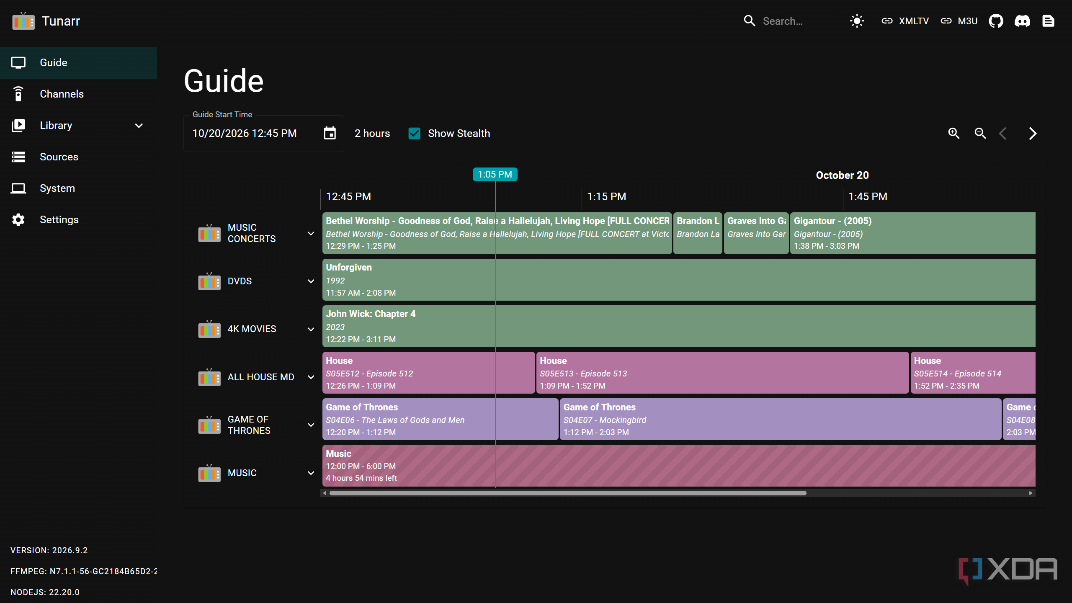Click the MUSIC CONCERTS channel TV icon
The image size is (1072, 603).
pyautogui.click(x=209, y=233)
